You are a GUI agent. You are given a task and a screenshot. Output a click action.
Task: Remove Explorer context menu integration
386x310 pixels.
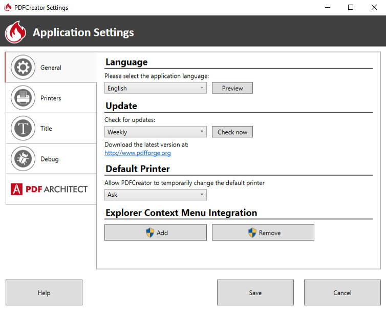(263, 233)
